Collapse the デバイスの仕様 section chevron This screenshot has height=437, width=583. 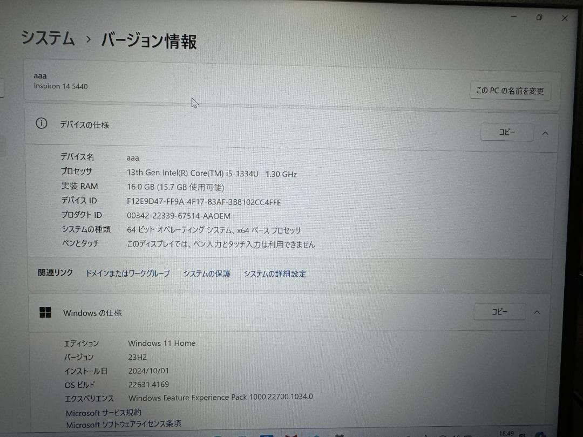coord(545,133)
